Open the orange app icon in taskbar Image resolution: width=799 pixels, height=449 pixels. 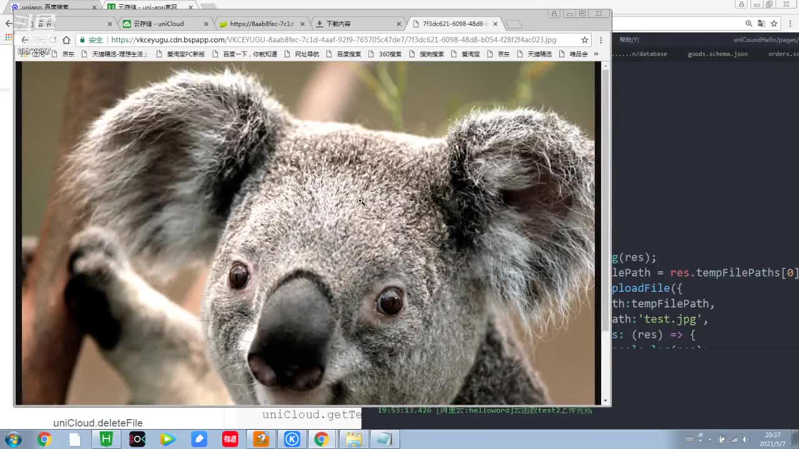click(261, 439)
